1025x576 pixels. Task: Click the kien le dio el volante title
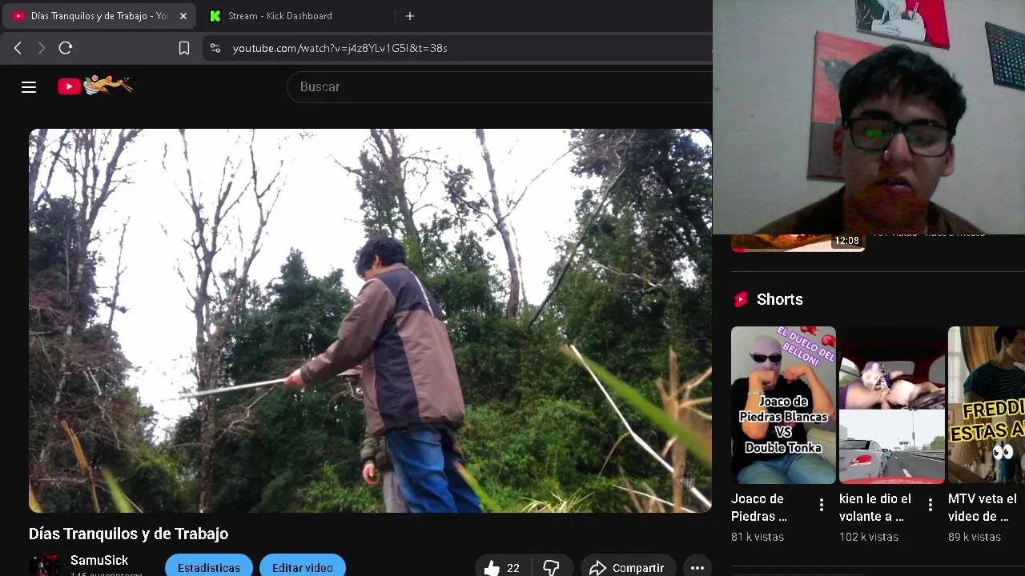(x=875, y=507)
